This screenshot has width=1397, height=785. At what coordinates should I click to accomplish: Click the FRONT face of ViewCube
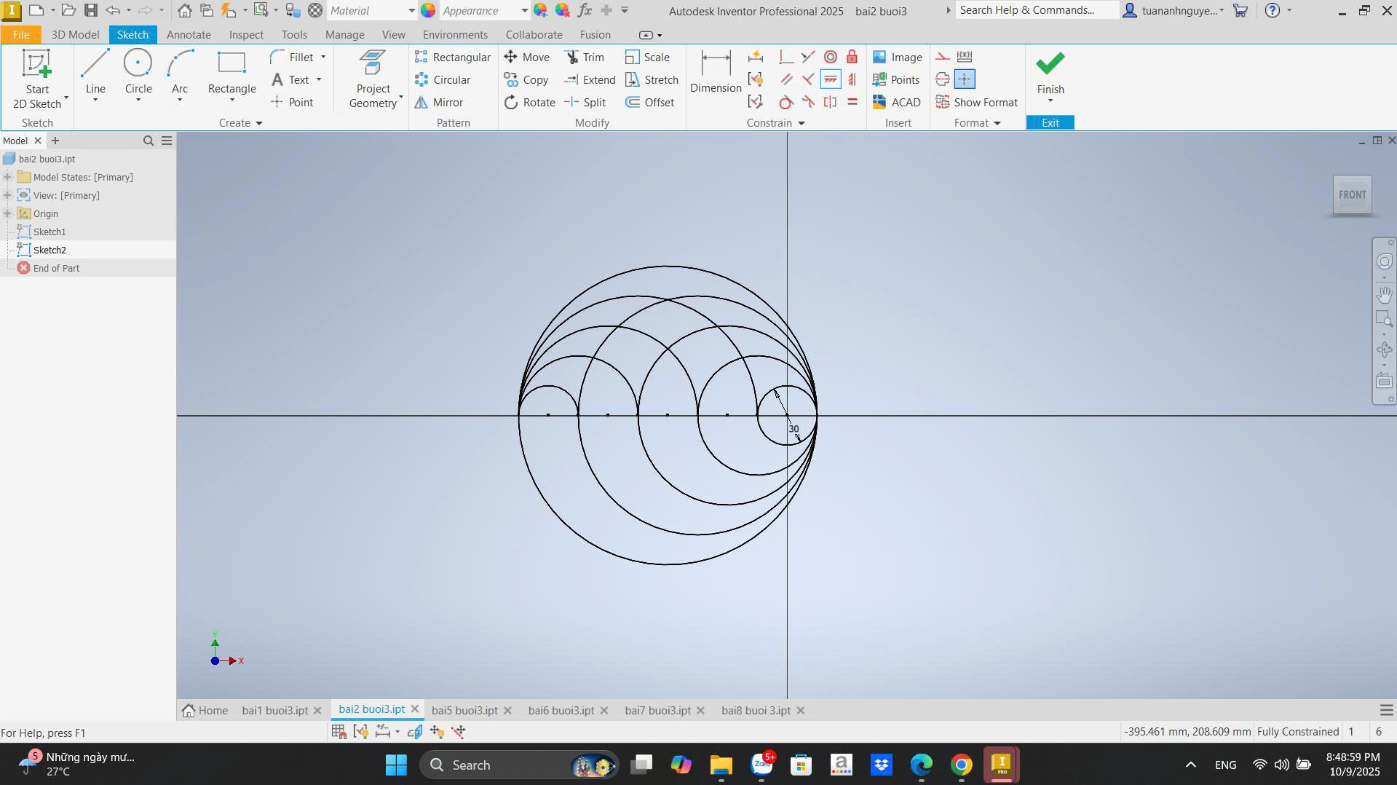(1352, 194)
